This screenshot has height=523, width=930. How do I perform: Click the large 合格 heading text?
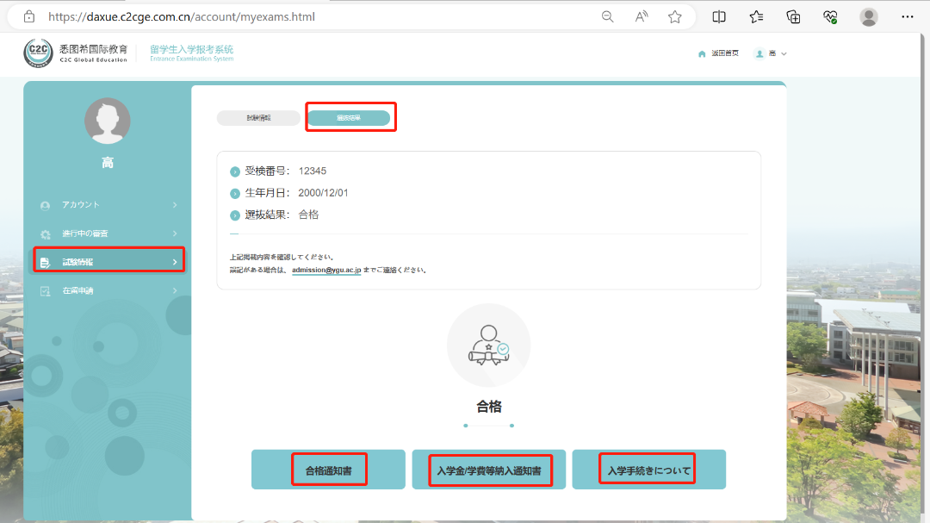click(489, 407)
